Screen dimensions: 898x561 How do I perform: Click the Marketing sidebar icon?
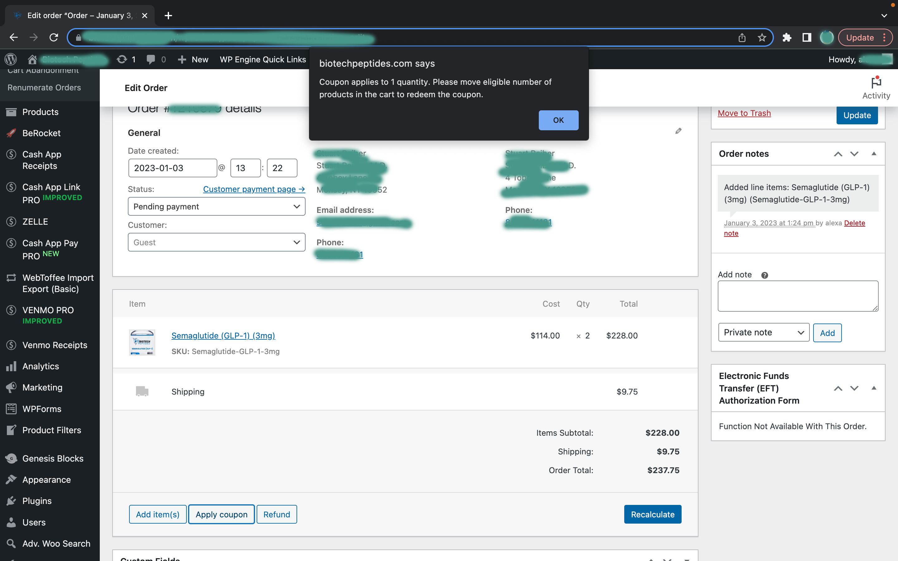click(x=12, y=387)
